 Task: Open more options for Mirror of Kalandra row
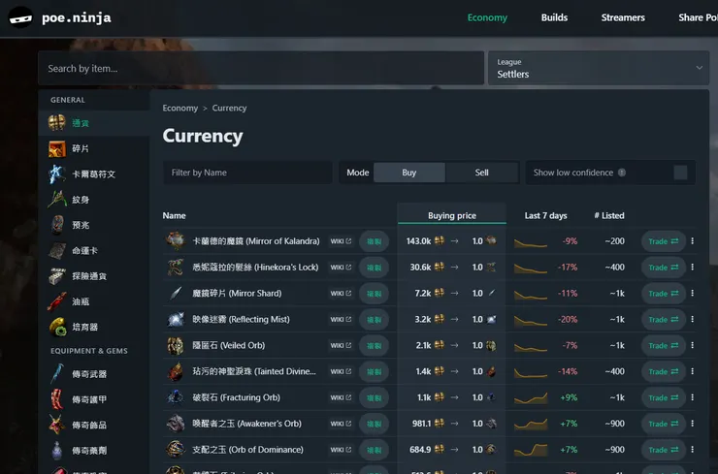(x=693, y=240)
